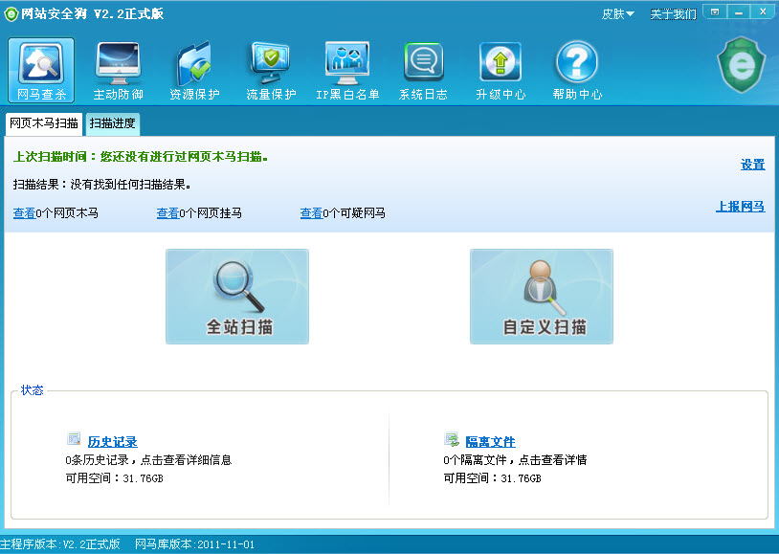
Task: Open the 设置 settings link
Action: coord(752,165)
